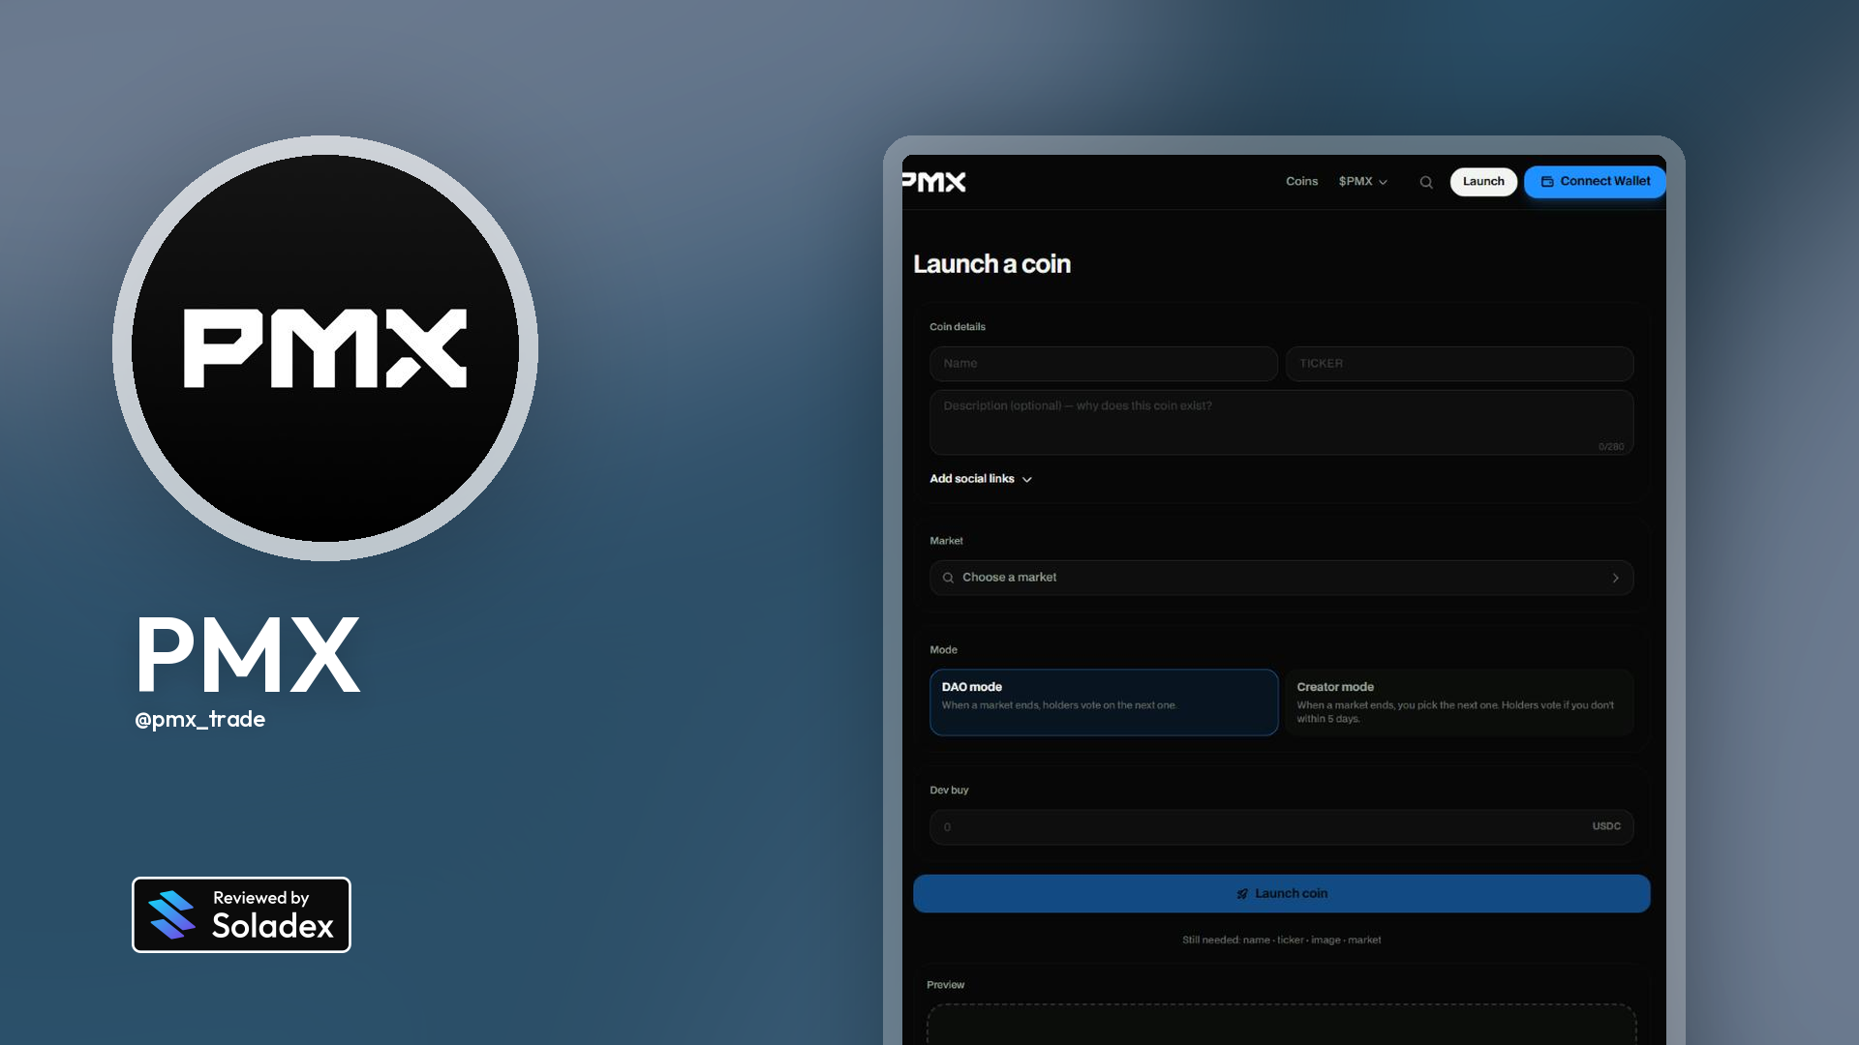Click the blue Launch coin button
This screenshot has width=1859, height=1045.
pyautogui.click(x=1282, y=894)
